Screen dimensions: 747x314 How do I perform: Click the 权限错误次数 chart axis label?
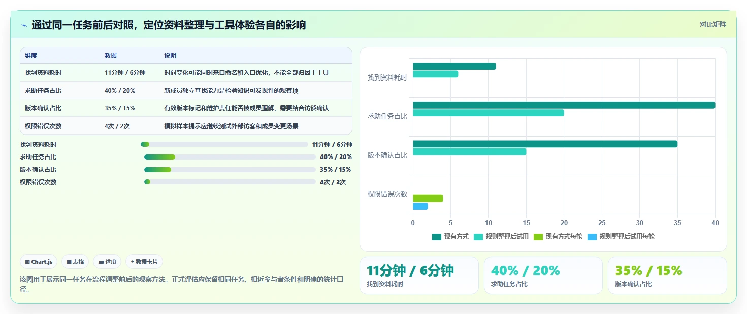387,193
